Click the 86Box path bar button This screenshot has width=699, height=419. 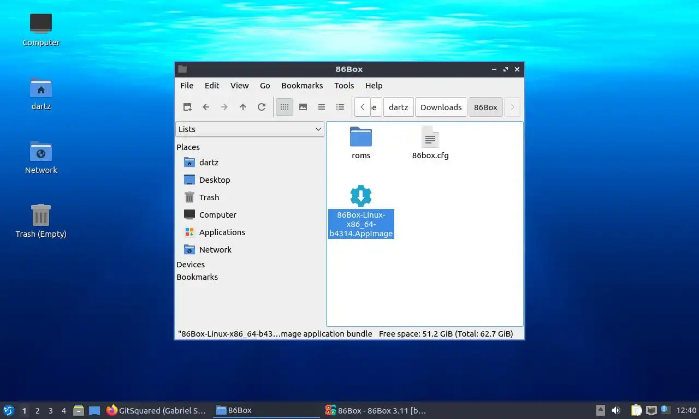coord(485,107)
